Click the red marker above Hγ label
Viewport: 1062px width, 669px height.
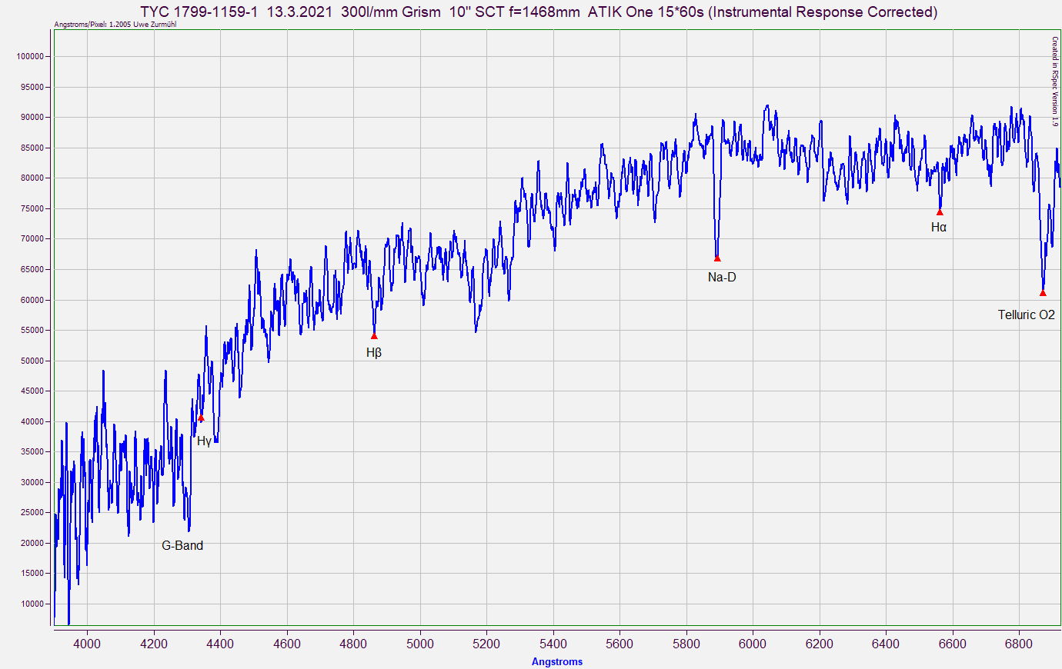[x=201, y=418]
